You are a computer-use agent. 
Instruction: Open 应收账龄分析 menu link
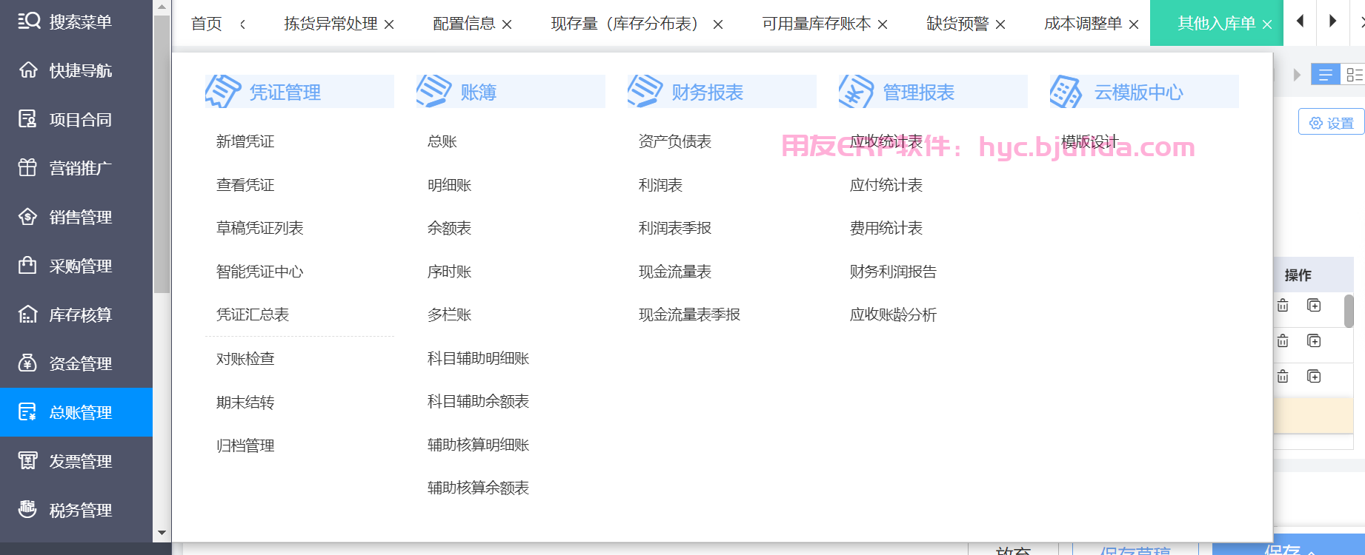coord(893,314)
